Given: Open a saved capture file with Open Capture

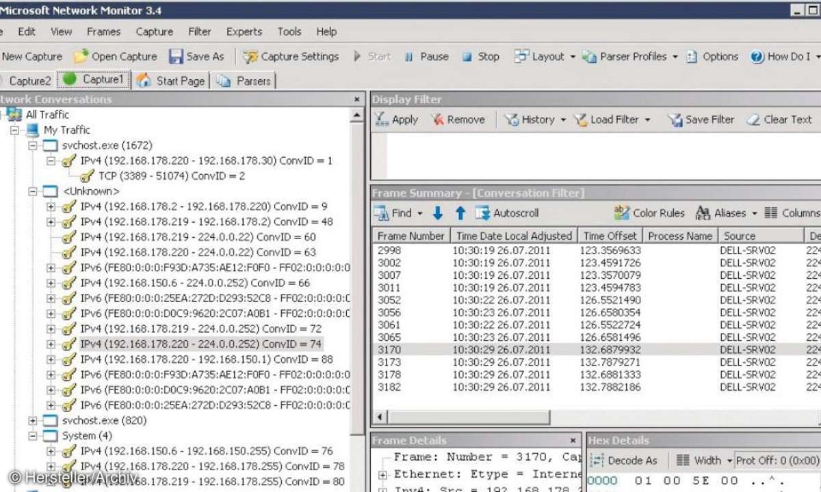Looking at the screenshot, I should point(115,57).
